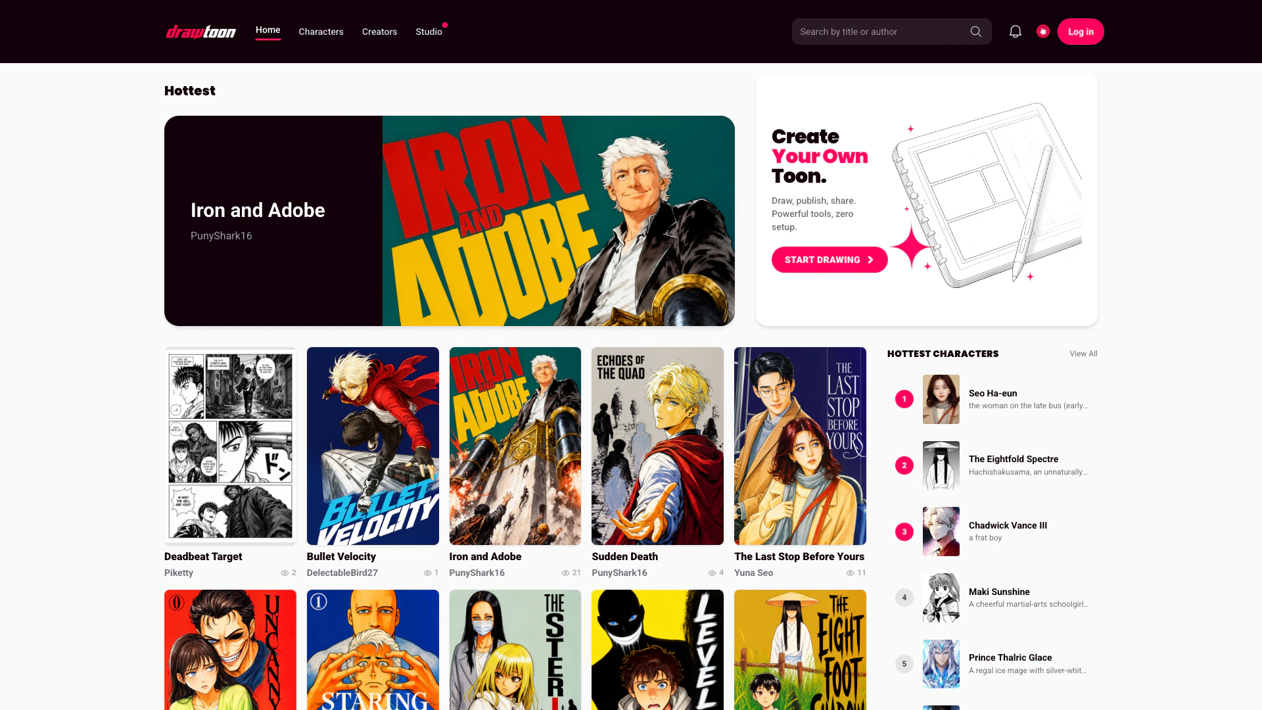The height and width of the screenshot is (710, 1262).
Task: Open the Level comic cover
Action: point(657,650)
